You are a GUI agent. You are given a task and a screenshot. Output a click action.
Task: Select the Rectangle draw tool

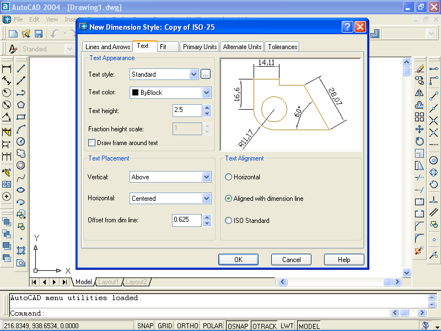tap(21, 117)
